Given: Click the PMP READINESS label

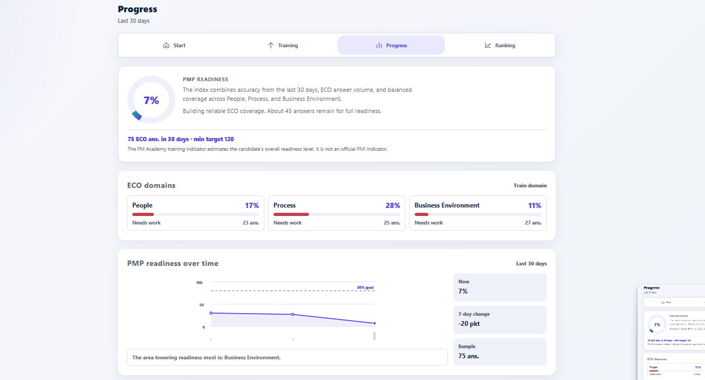Looking at the screenshot, I should click(x=205, y=80).
